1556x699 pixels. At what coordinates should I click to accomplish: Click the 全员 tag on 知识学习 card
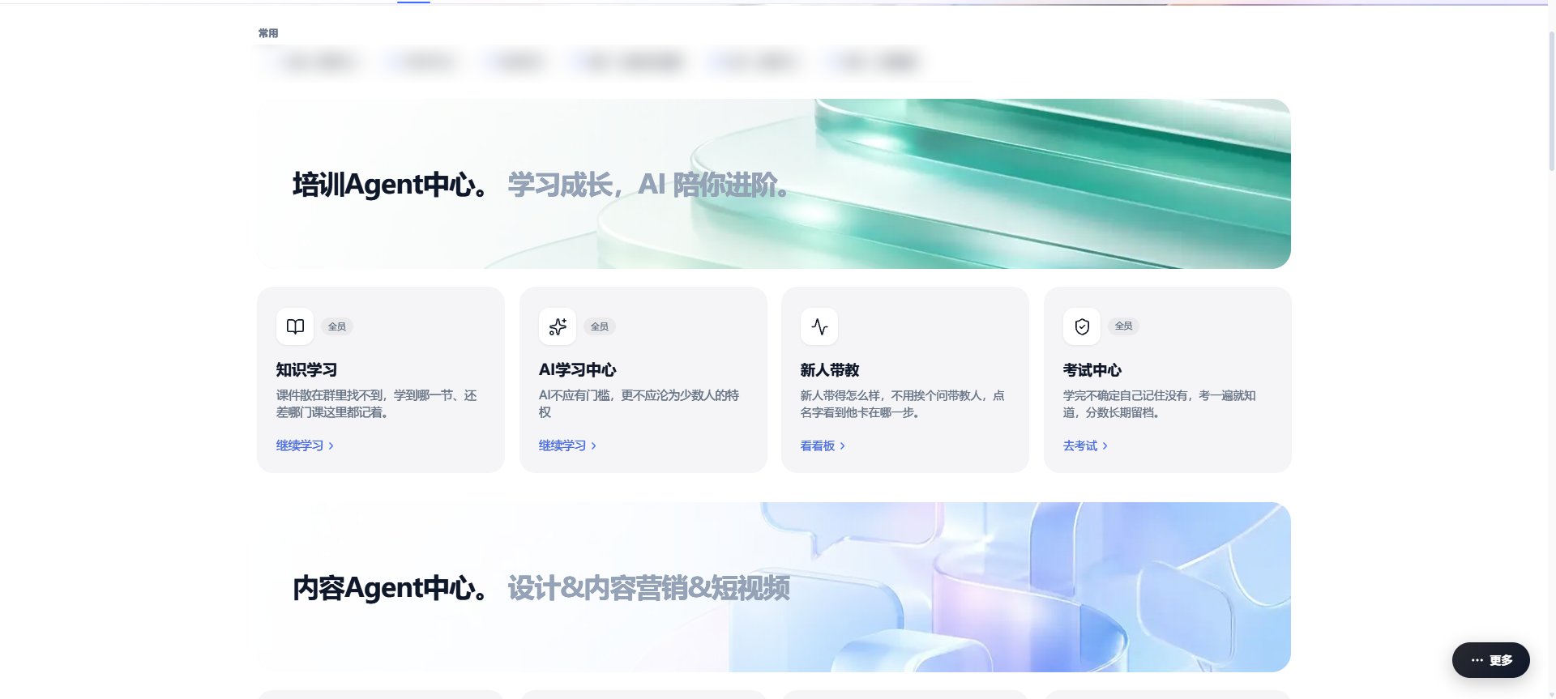tap(337, 326)
